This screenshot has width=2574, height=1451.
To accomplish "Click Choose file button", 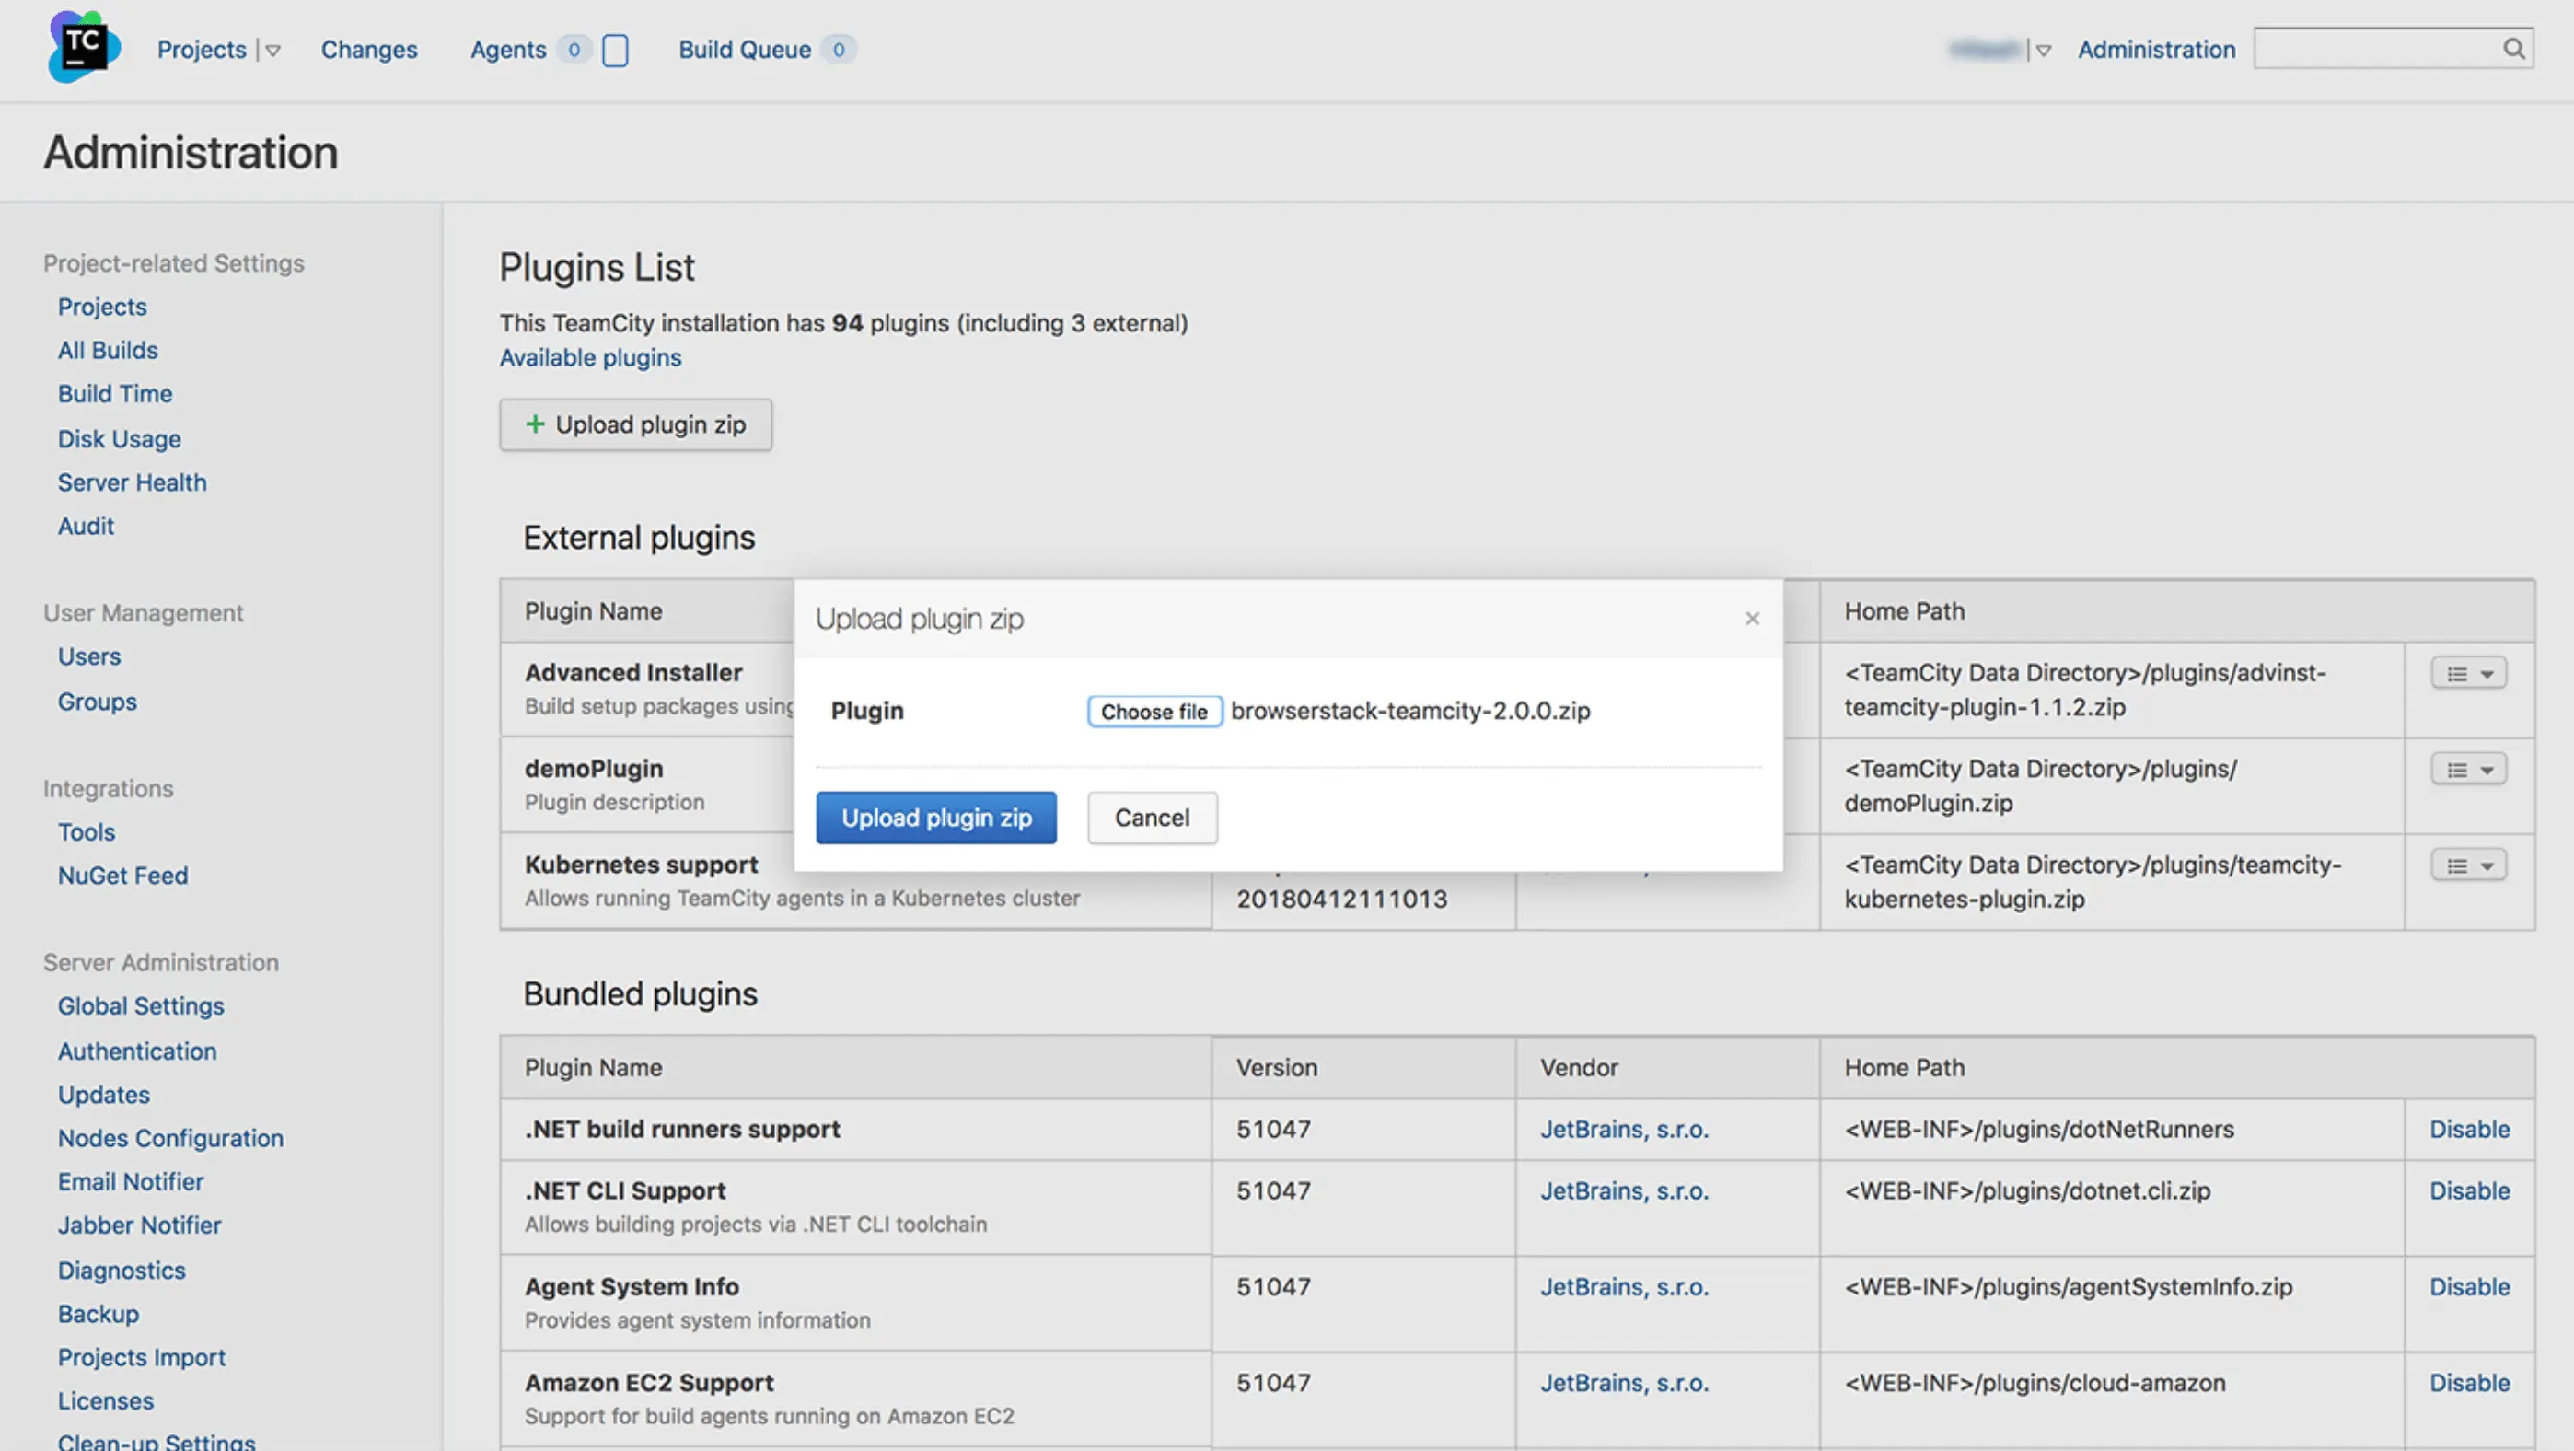I will click(1154, 712).
